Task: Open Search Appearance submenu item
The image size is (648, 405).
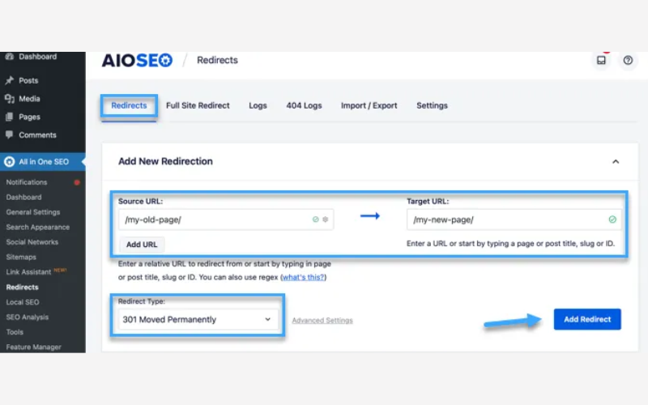Action: click(37, 227)
